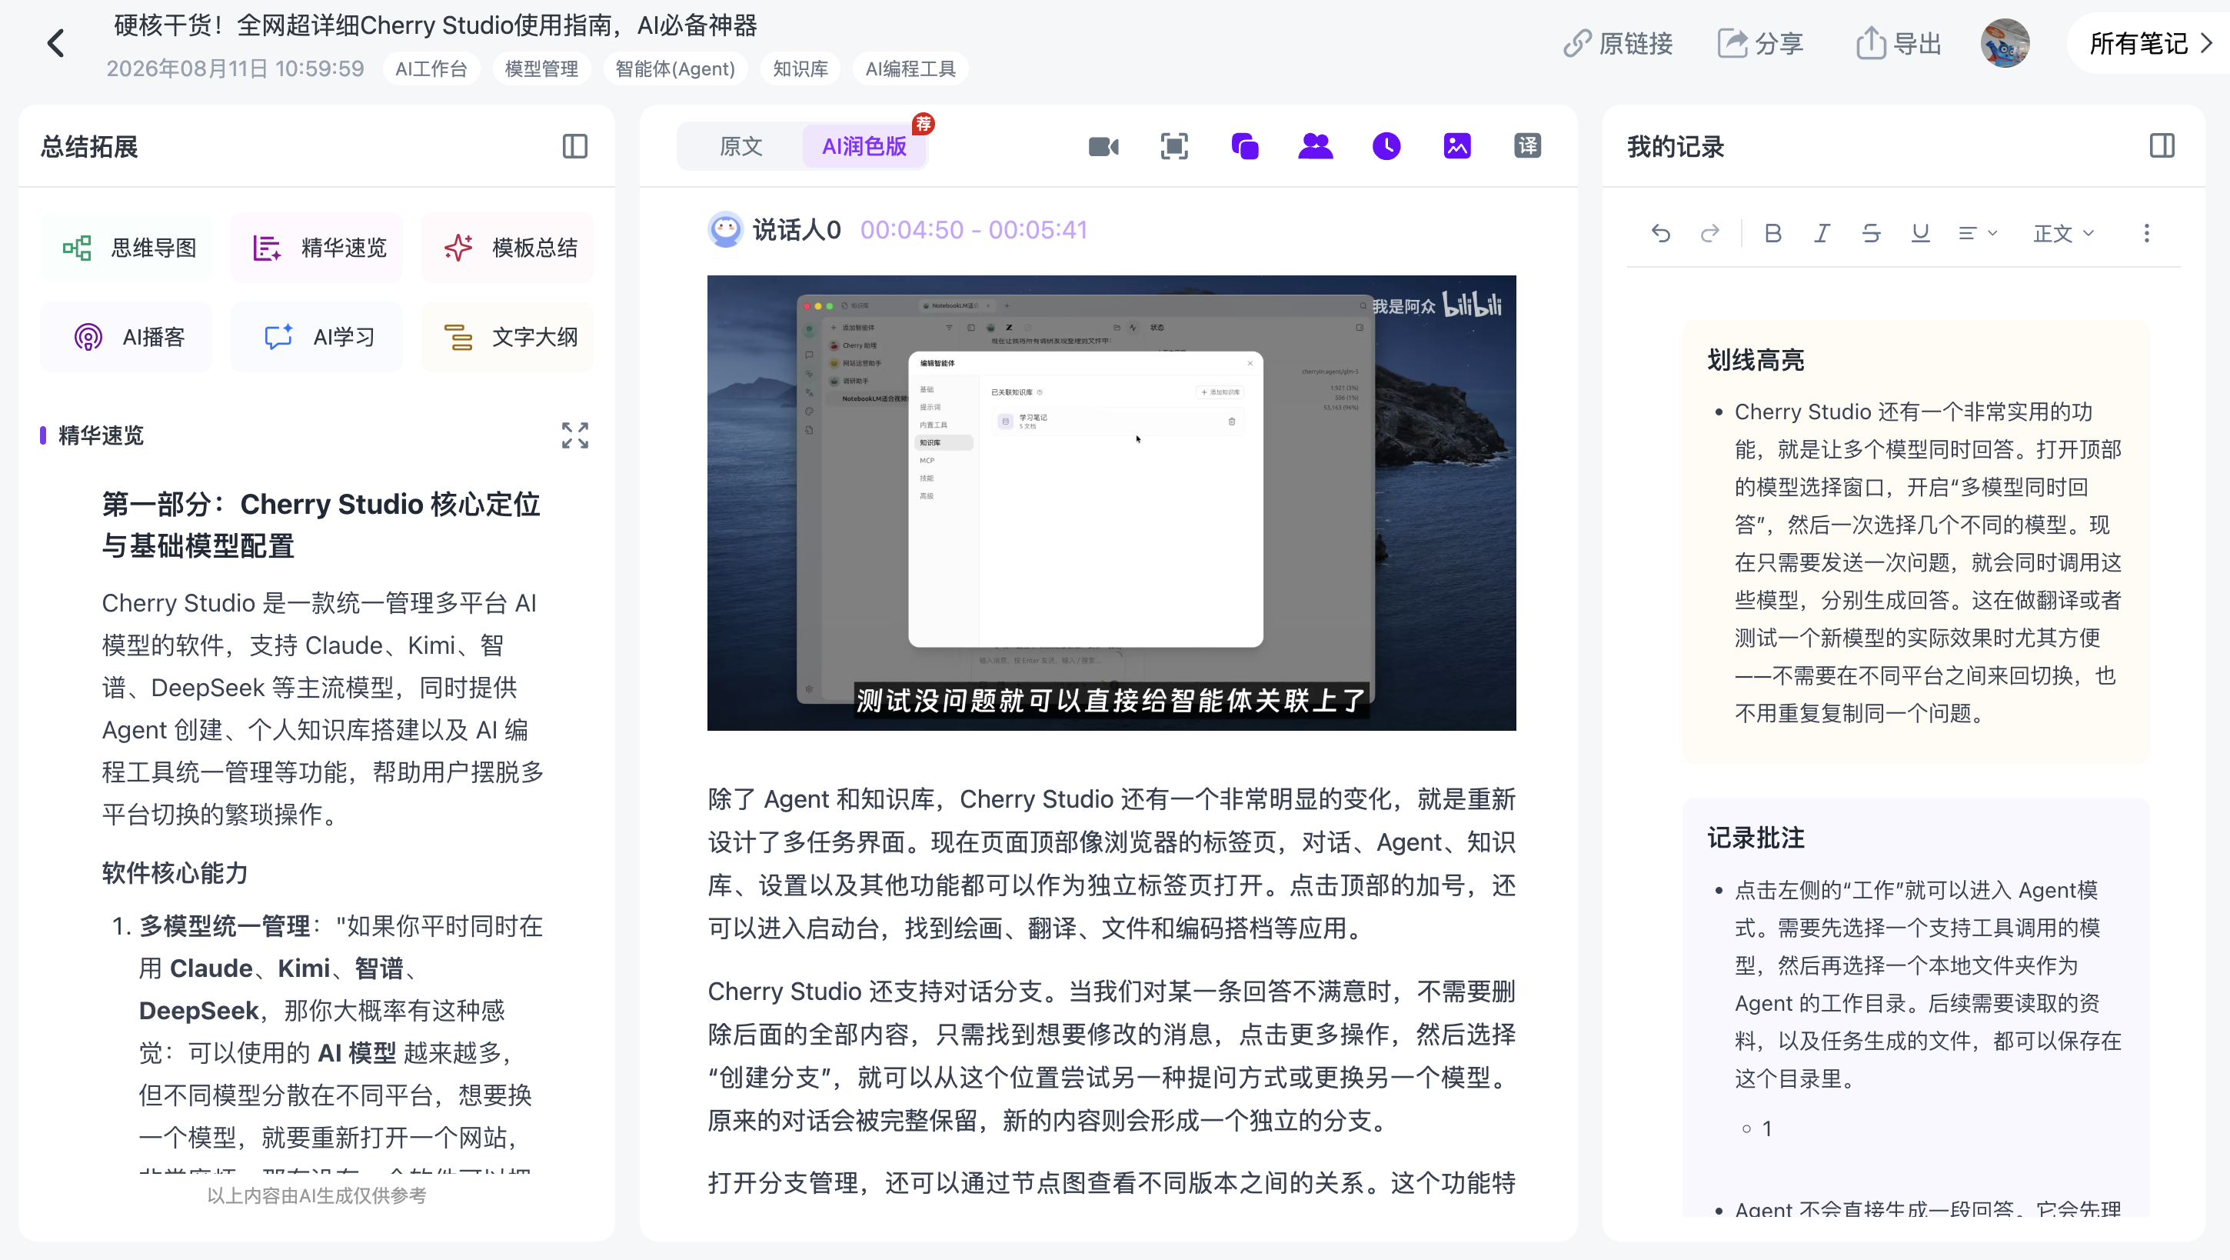
Task: Open 文字大纲 text outline
Action: 508,337
